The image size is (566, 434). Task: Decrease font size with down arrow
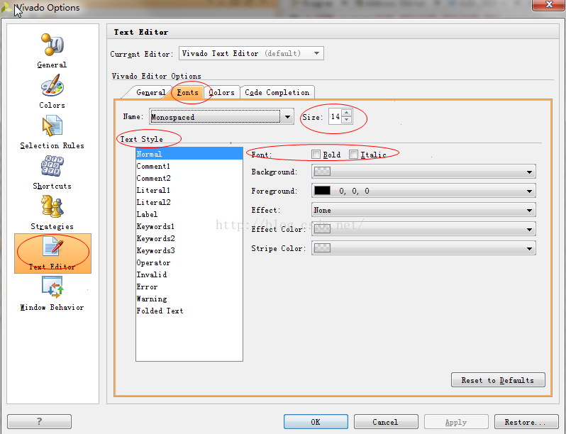point(347,120)
